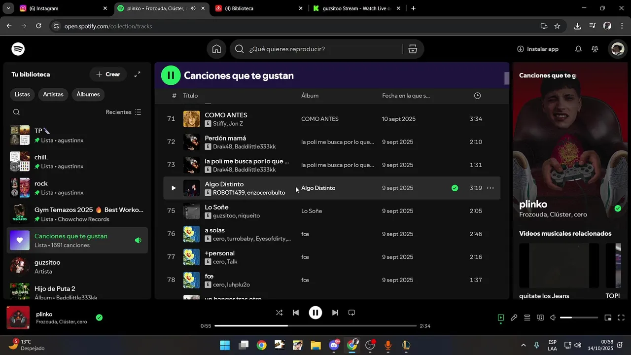Viewport: 631px width, 355px height.
Task: Bookmark this page star icon
Action: pyautogui.click(x=557, y=26)
